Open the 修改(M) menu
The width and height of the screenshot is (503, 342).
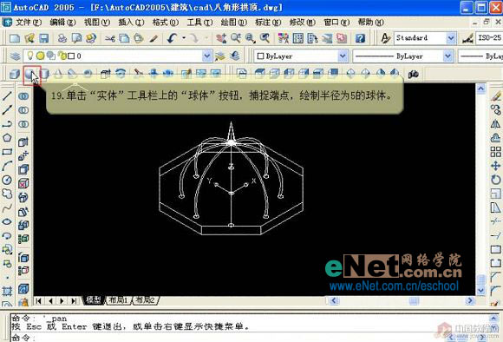pyautogui.click(x=302, y=23)
